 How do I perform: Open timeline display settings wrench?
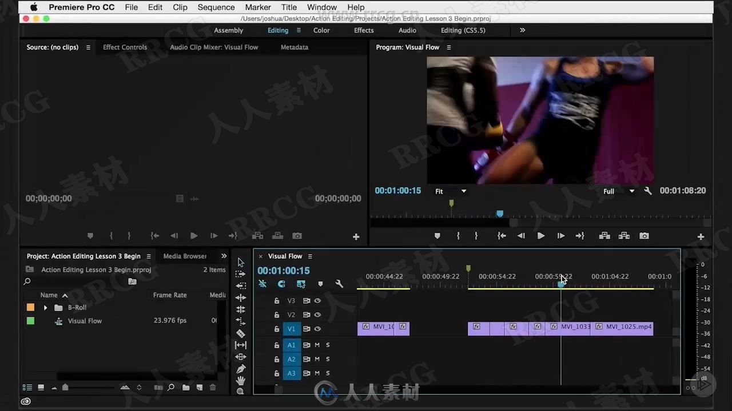(x=339, y=284)
